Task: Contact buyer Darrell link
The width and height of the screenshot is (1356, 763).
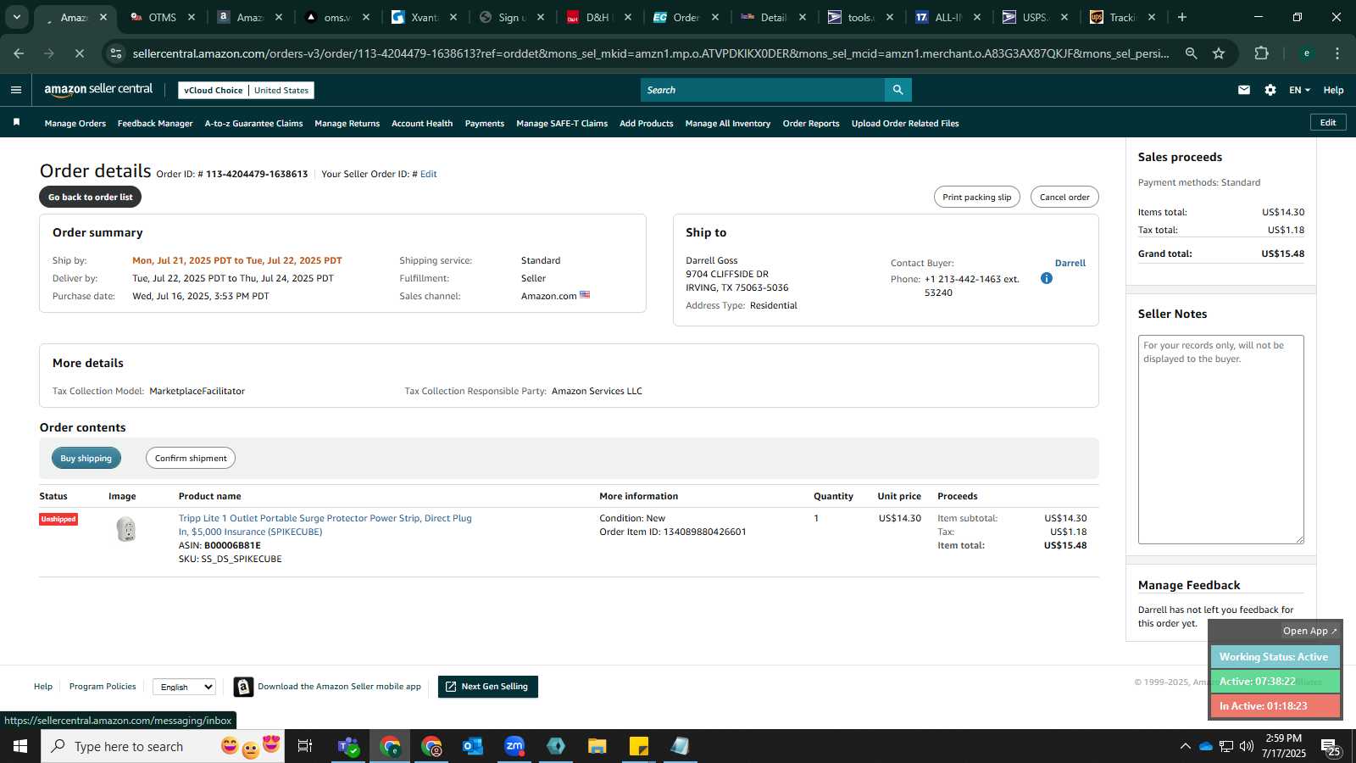Action: click(x=1070, y=263)
